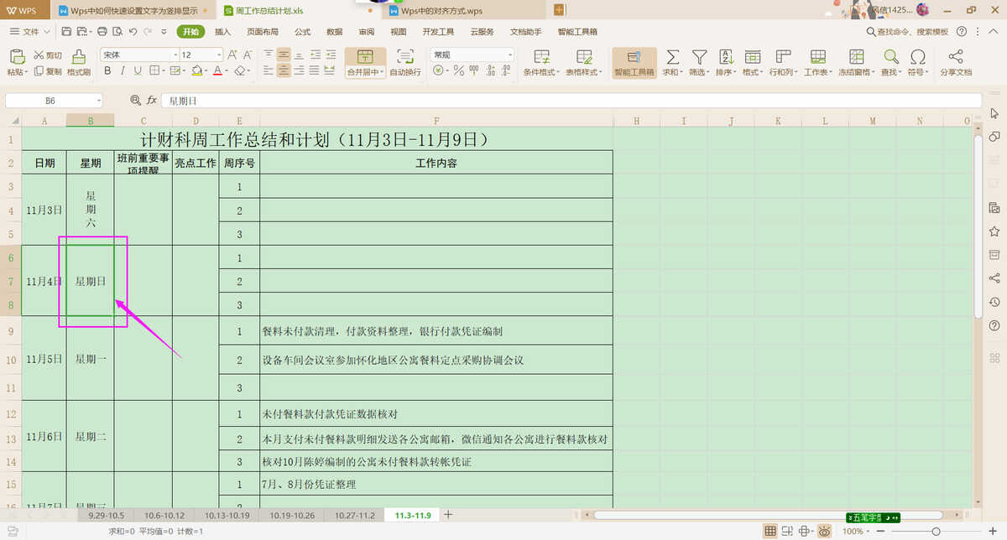Click the Cloud Service (云服务) tab
The image size is (1007, 540).
click(482, 31)
